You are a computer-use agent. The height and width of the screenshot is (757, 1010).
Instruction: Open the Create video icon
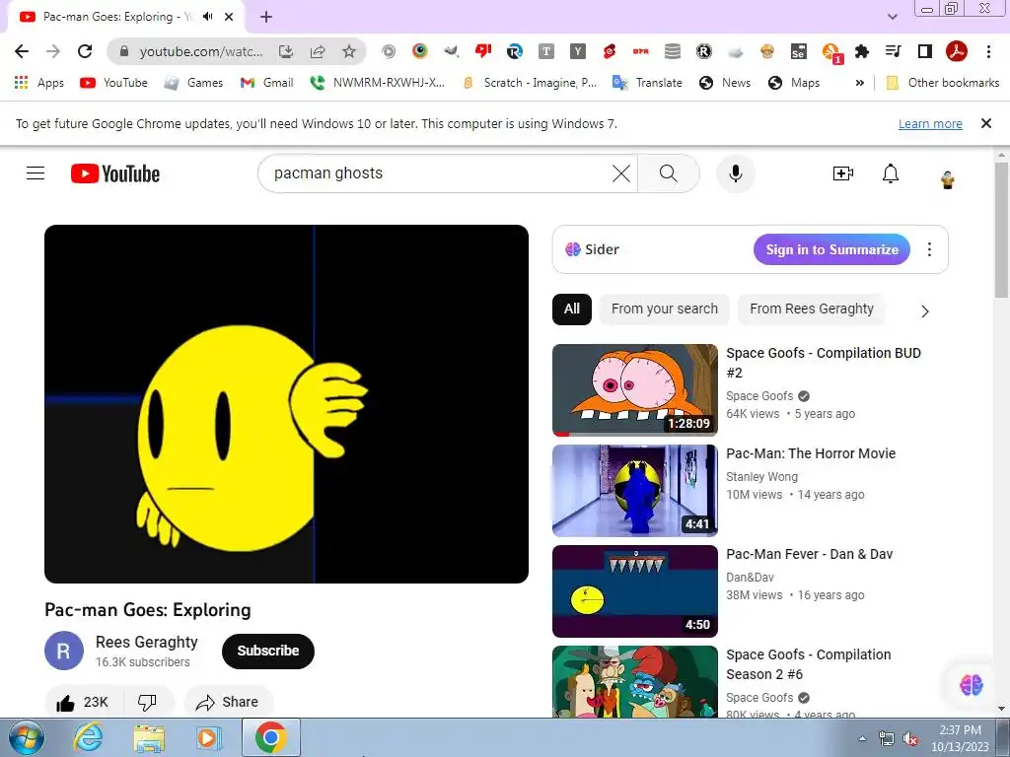(x=842, y=173)
